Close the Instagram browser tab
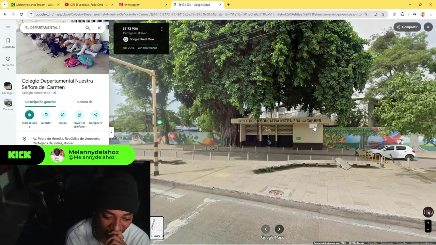 tap(166, 5)
